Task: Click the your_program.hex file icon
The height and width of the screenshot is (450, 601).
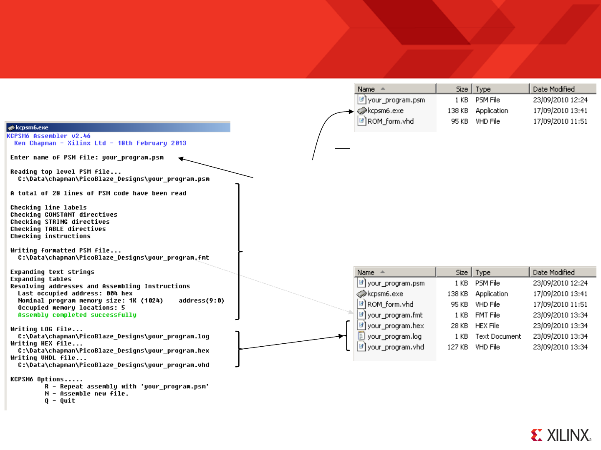Action: click(x=361, y=325)
